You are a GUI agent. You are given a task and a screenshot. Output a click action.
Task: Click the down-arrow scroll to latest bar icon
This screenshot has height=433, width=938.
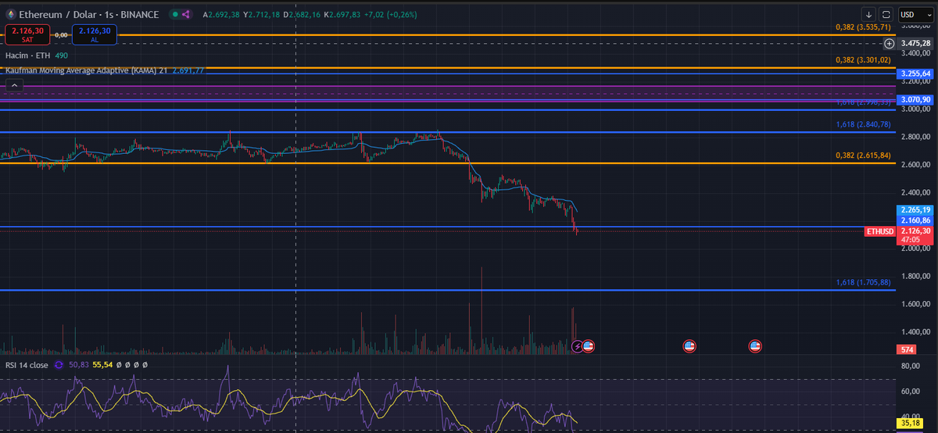point(869,14)
